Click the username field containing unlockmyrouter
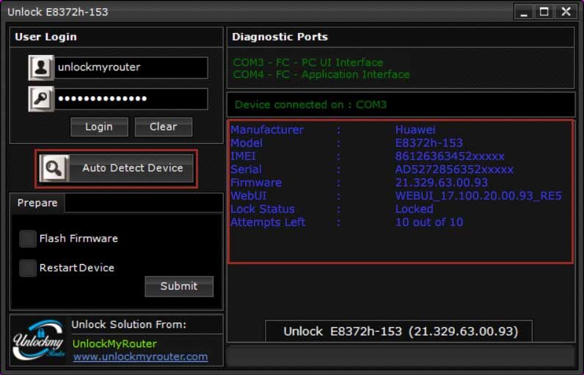 tap(131, 68)
